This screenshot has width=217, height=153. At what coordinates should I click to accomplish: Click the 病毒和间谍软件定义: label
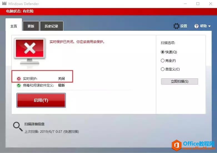pyautogui.click(x=38, y=85)
